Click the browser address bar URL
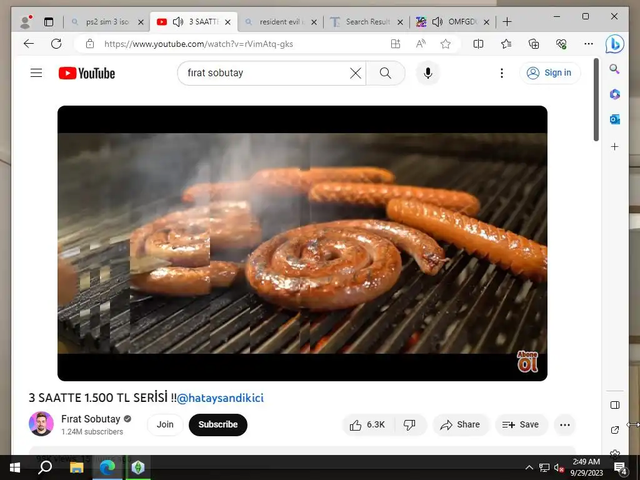This screenshot has width=640, height=480. tap(198, 44)
